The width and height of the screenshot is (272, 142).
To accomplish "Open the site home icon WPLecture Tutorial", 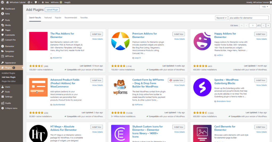I will click(16, 2).
